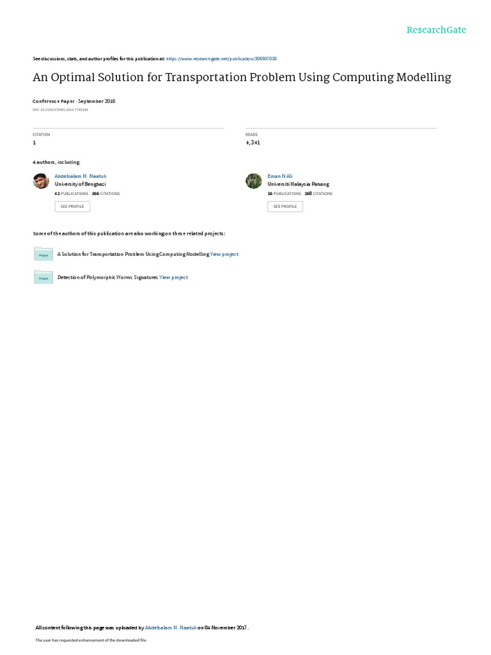Open Abdelsalam M. Maatuk author name link
The image size is (491, 655).
[x=81, y=177]
